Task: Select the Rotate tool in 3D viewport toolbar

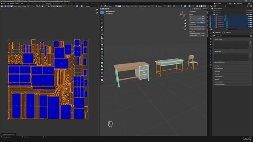Action: [102, 23]
